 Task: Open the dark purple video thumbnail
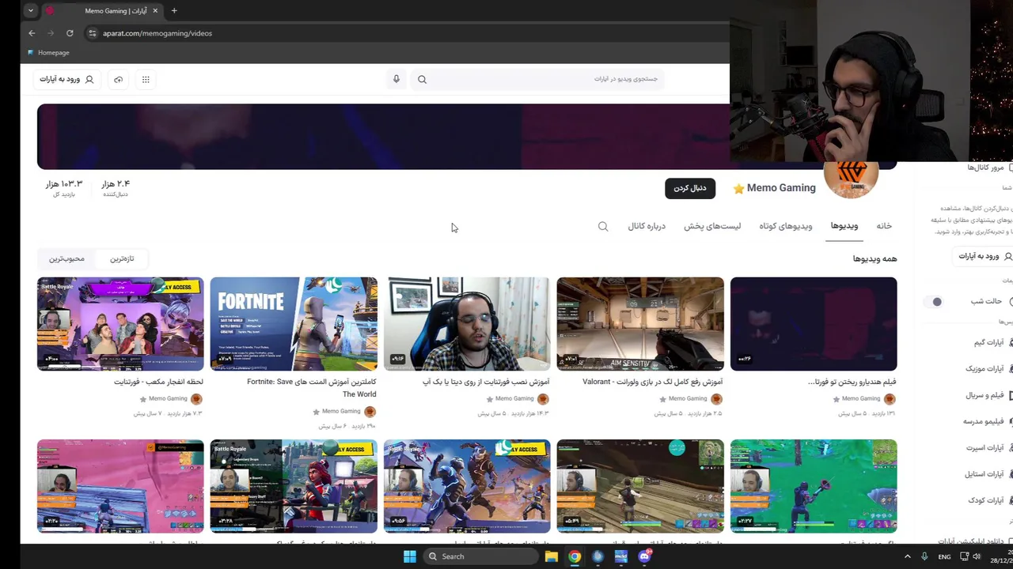(x=814, y=324)
